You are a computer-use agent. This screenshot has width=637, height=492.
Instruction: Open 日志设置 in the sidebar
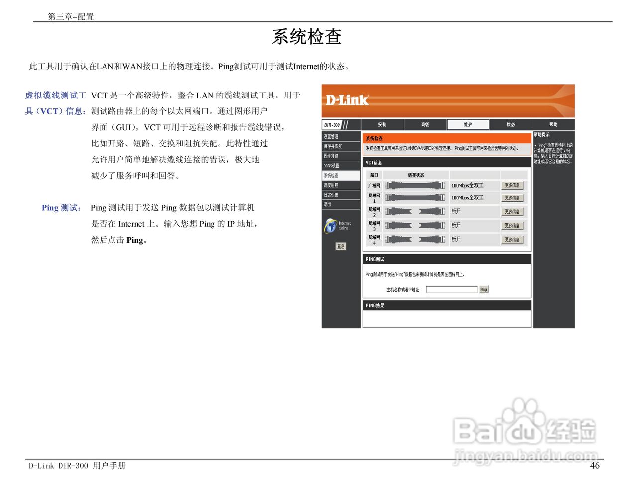pyautogui.click(x=341, y=195)
